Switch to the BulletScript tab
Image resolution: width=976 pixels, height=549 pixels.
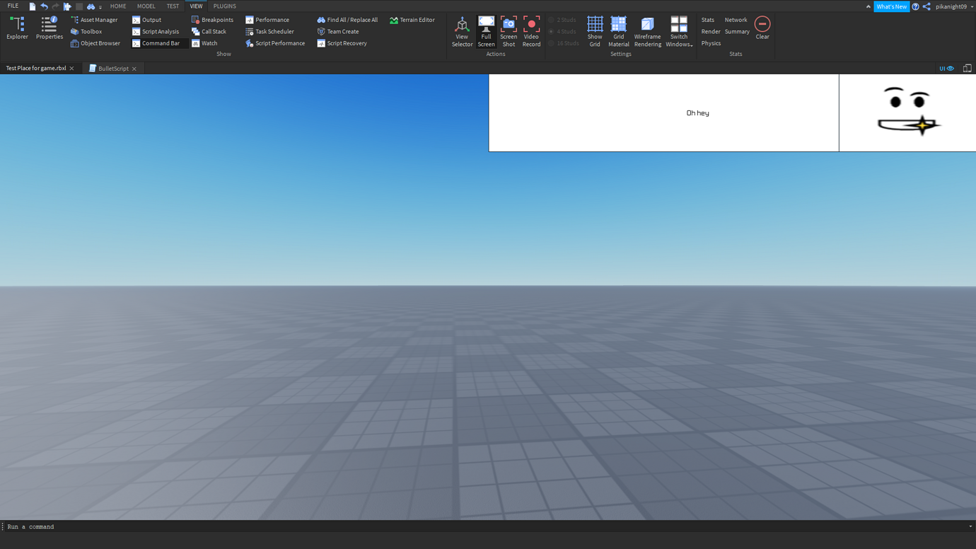112,68
